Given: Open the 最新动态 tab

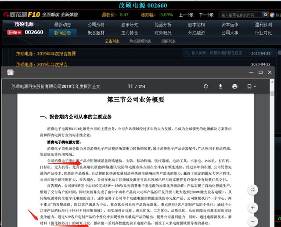Looking at the screenshot, I should (x=62, y=25).
